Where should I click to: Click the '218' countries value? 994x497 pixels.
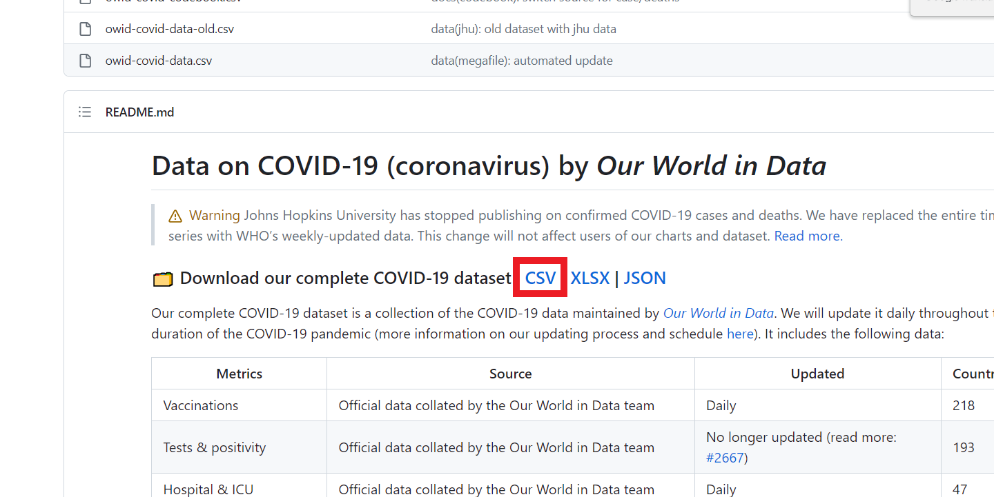[964, 405]
